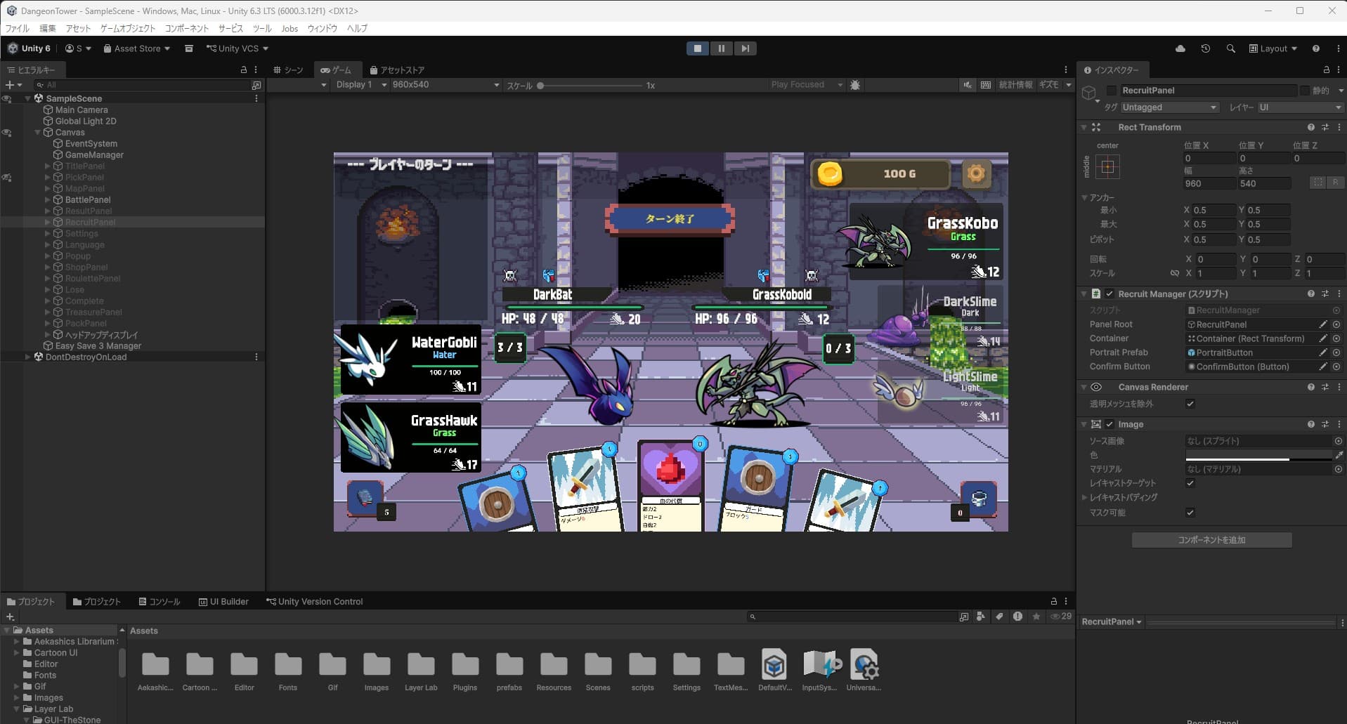Open the Unity search magnifier
Screen dimensions: 1347x724
[1230, 48]
